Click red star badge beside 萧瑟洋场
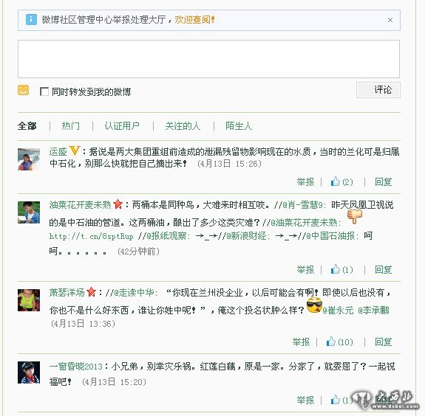This screenshot has height=416, width=425. coord(92,292)
